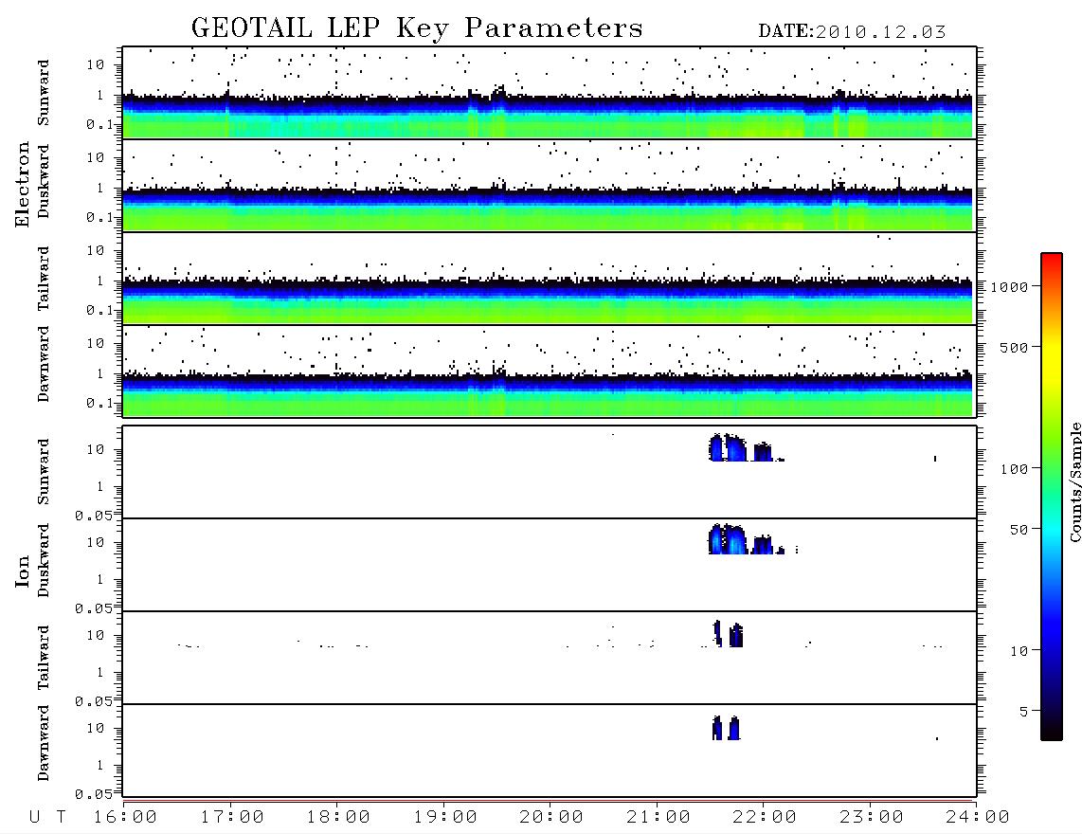This screenshot has height=834, width=1082.
Task: Click the 'Electron' group axis label
Action: [x=22, y=184]
